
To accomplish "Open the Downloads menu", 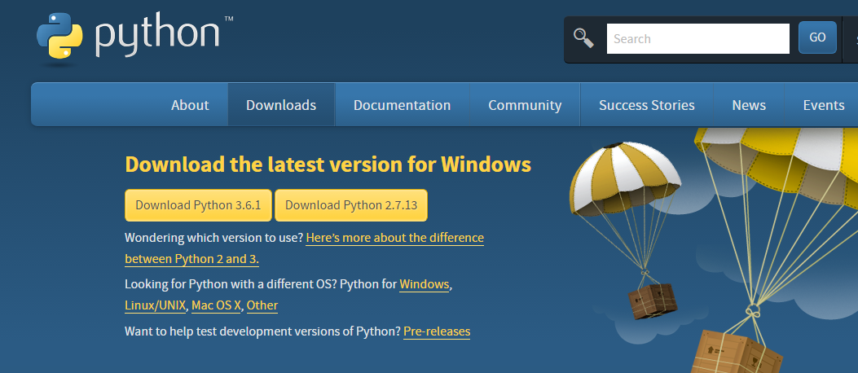I will [281, 105].
